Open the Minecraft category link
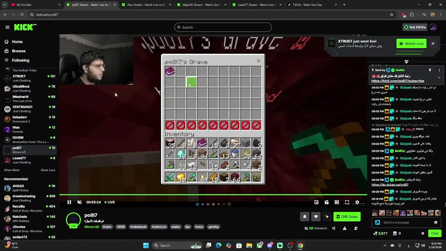The width and height of the screenshot is (446, 251). (92, 227)
